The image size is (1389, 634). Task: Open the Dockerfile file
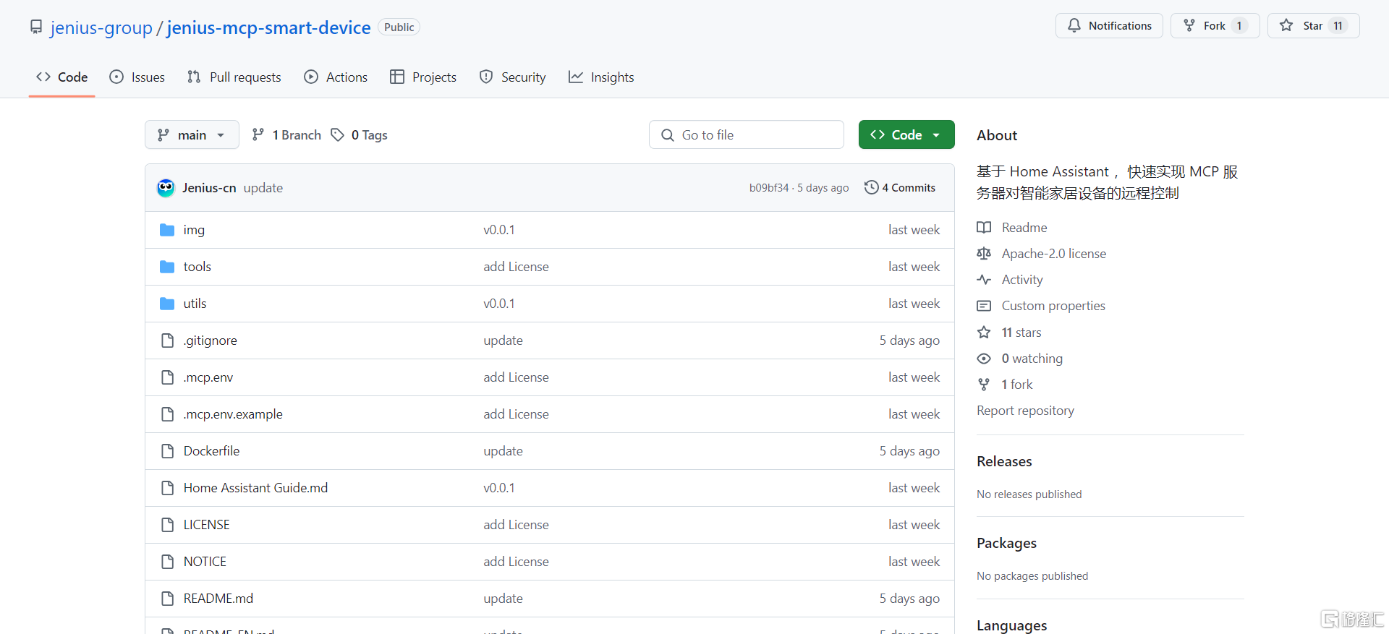pos(211,451)
